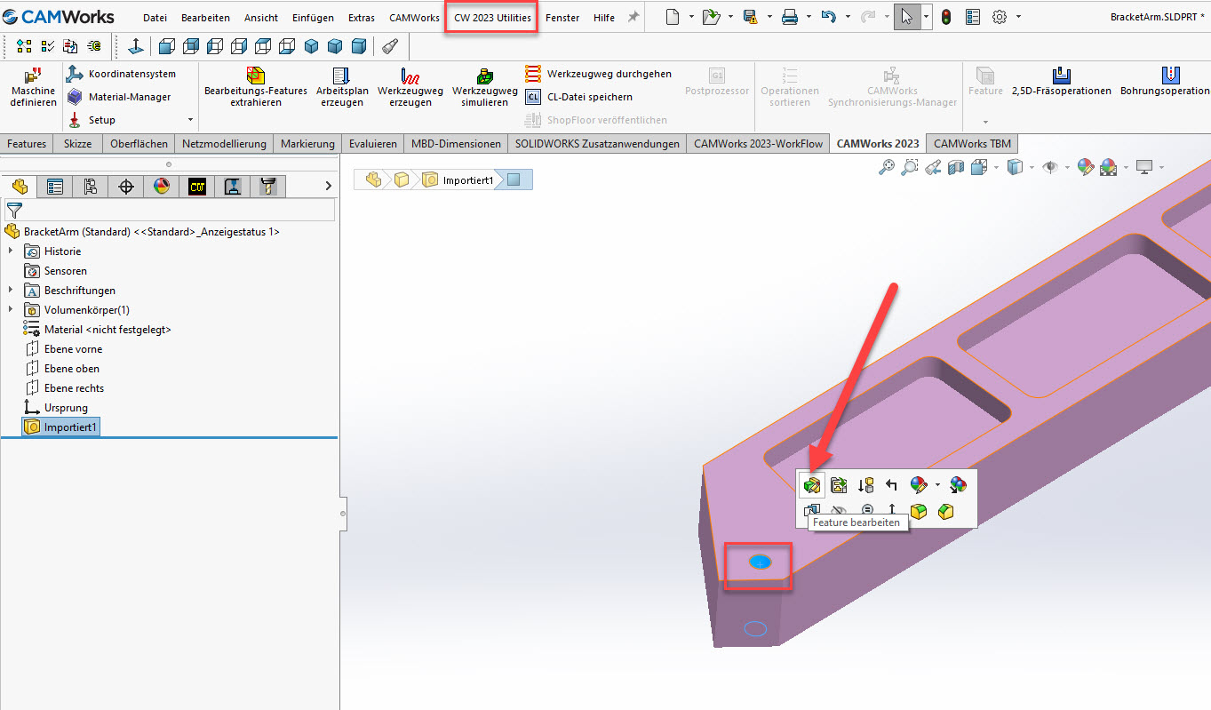Click Werkzeugweg simulieren
This screenshot has height=710, width=1211.
tap(485, 87)
